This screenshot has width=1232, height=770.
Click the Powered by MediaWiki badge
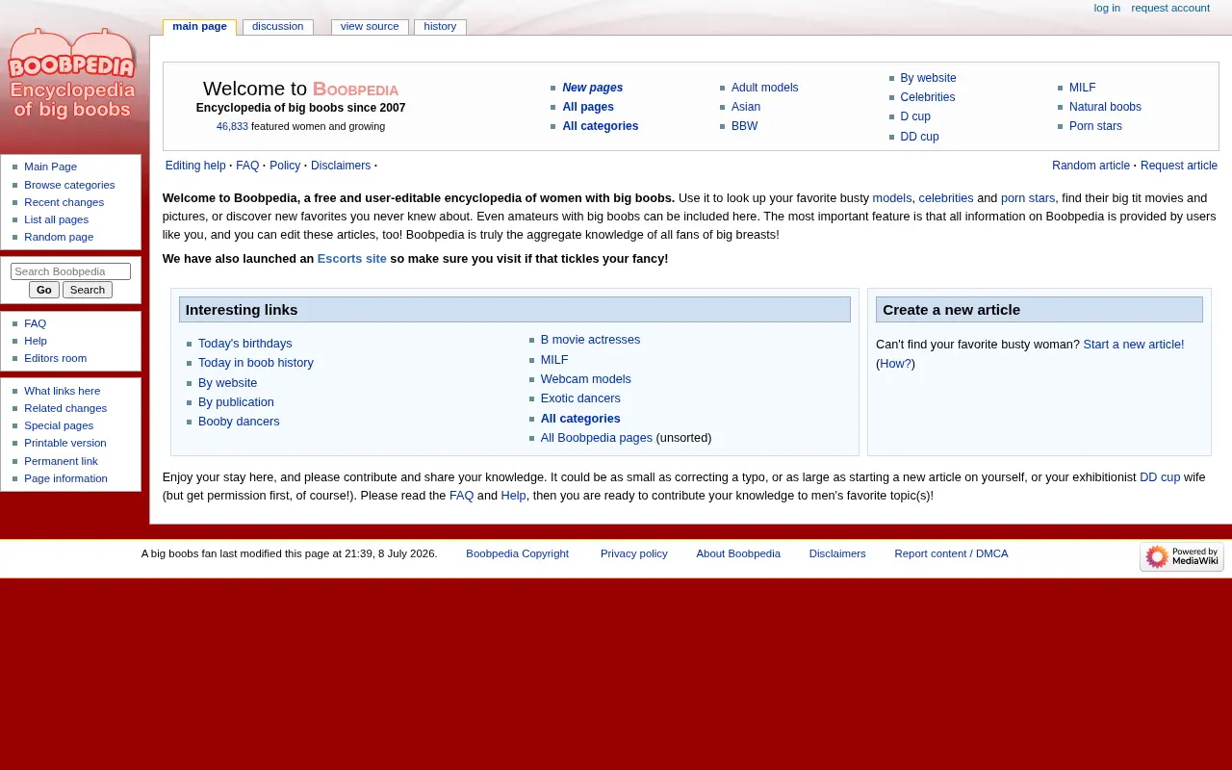pyautogui.click(x=1182, y=556)
